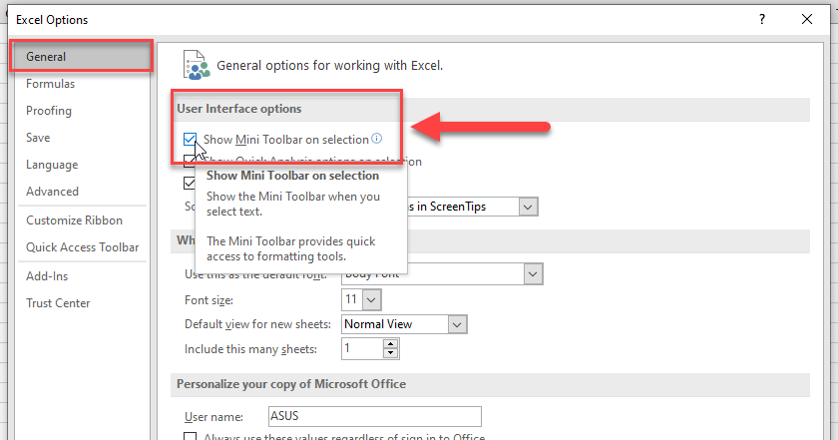Go to the Save options category
838x440 pixels.
pyautogui.click(x=38, y=138)
